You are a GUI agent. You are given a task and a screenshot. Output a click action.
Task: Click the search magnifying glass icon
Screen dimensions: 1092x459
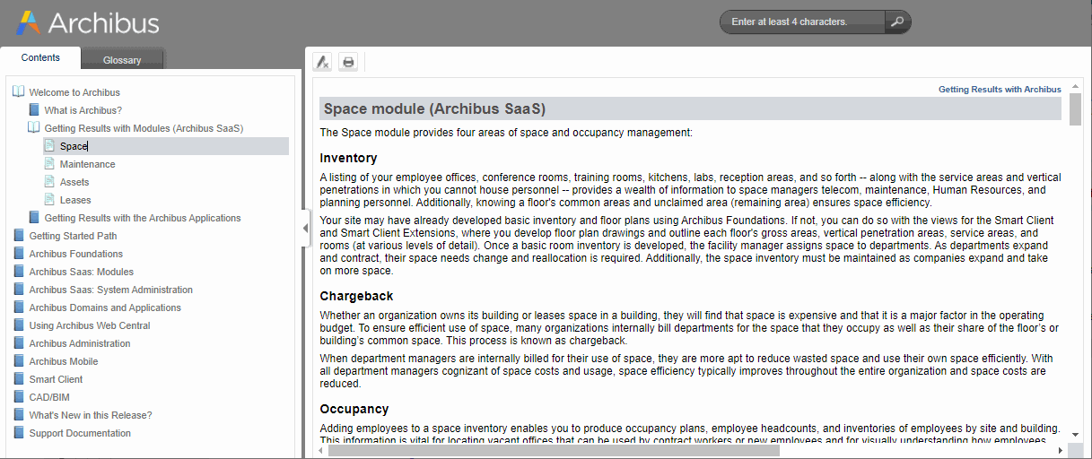point(896,22)
